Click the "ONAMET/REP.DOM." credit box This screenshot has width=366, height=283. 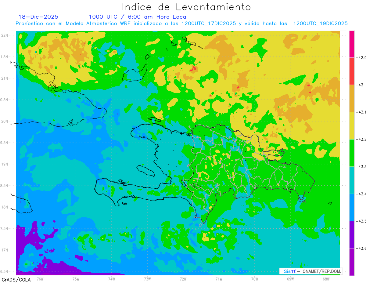[x=311, y=271]
